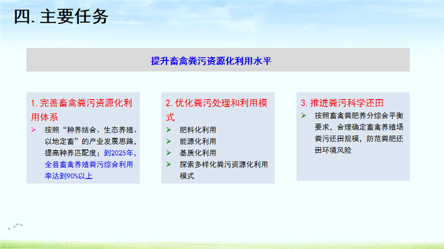Image resolution: width=444 pixels, height=249 pixels.
Task: Click the green arrow bullet beside 按照畜禽粪肥养分综合平衡
Action: coord(304,116)
